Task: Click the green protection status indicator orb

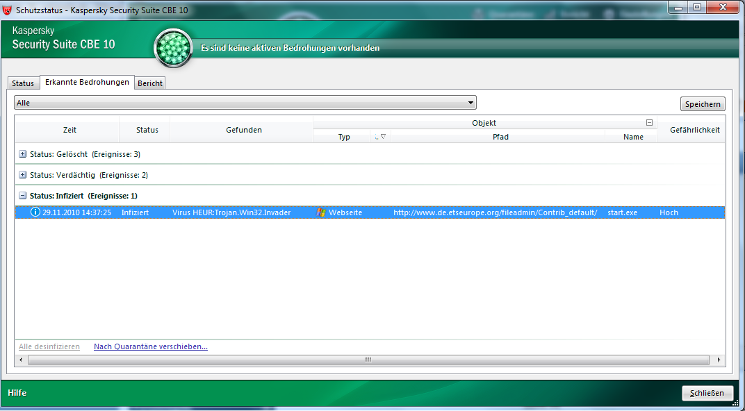Action: click(x=174, y=48)
